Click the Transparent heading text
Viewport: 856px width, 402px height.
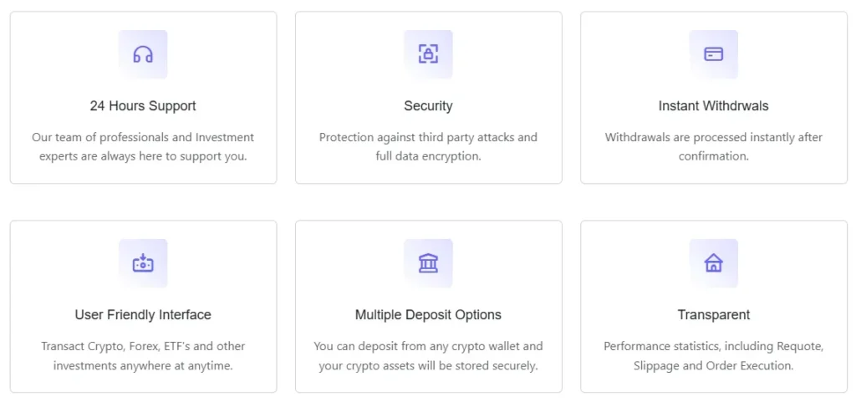pos(713,315)
